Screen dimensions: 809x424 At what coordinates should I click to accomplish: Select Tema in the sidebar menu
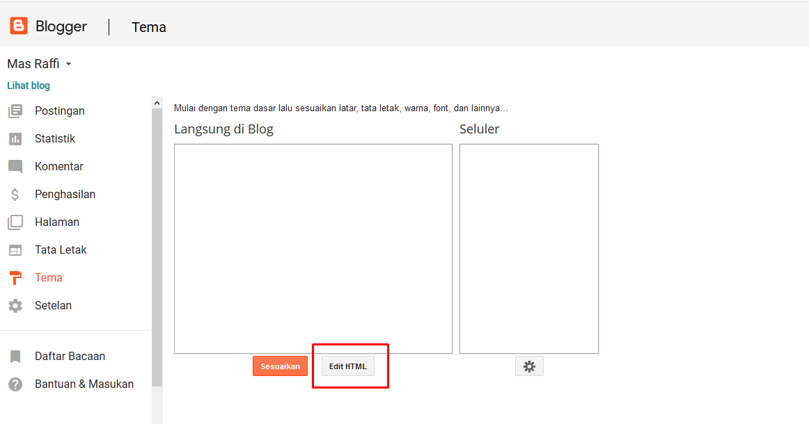pos(49,277)
